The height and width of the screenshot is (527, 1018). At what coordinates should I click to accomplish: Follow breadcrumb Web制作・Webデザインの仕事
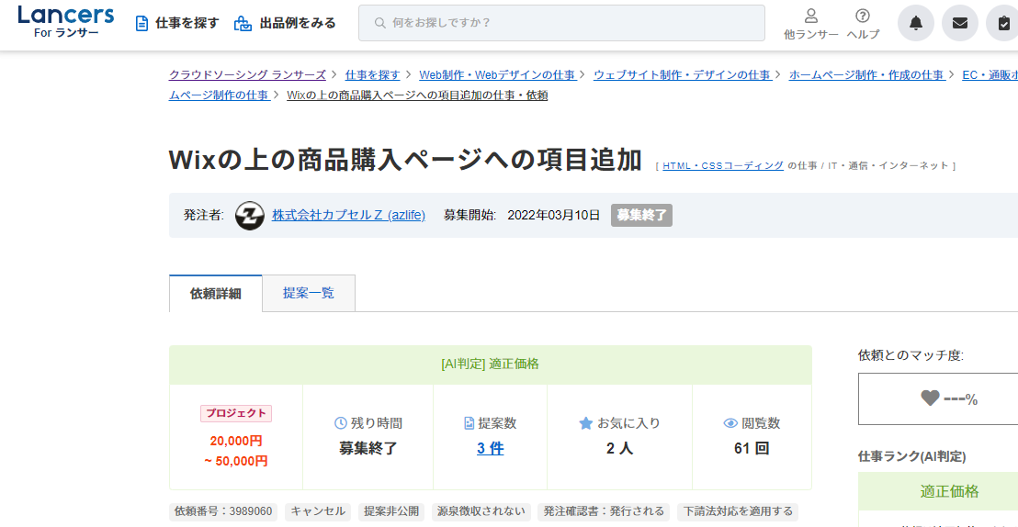(x=497, y=74)
